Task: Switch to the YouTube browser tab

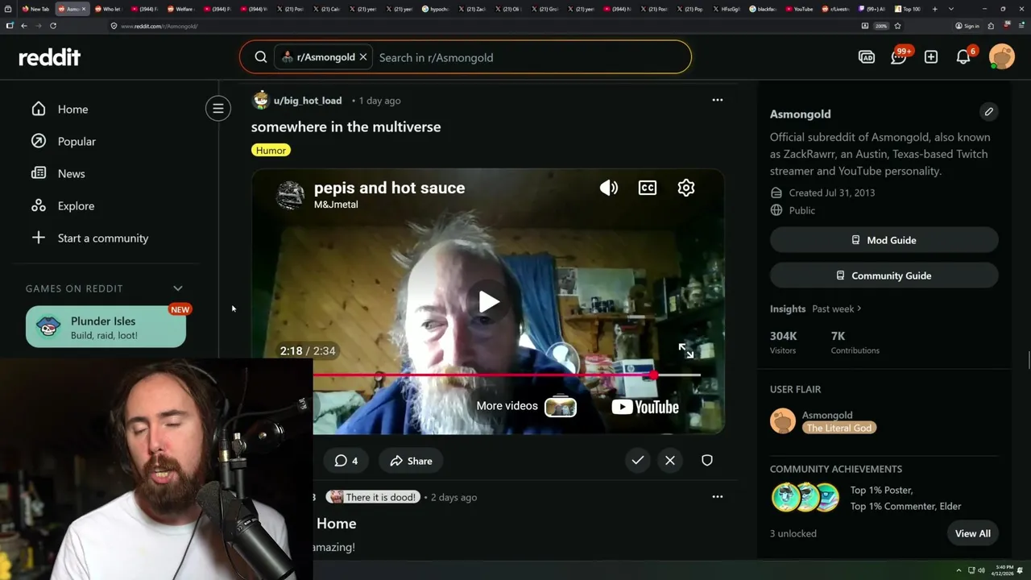Action: (799, 9)
